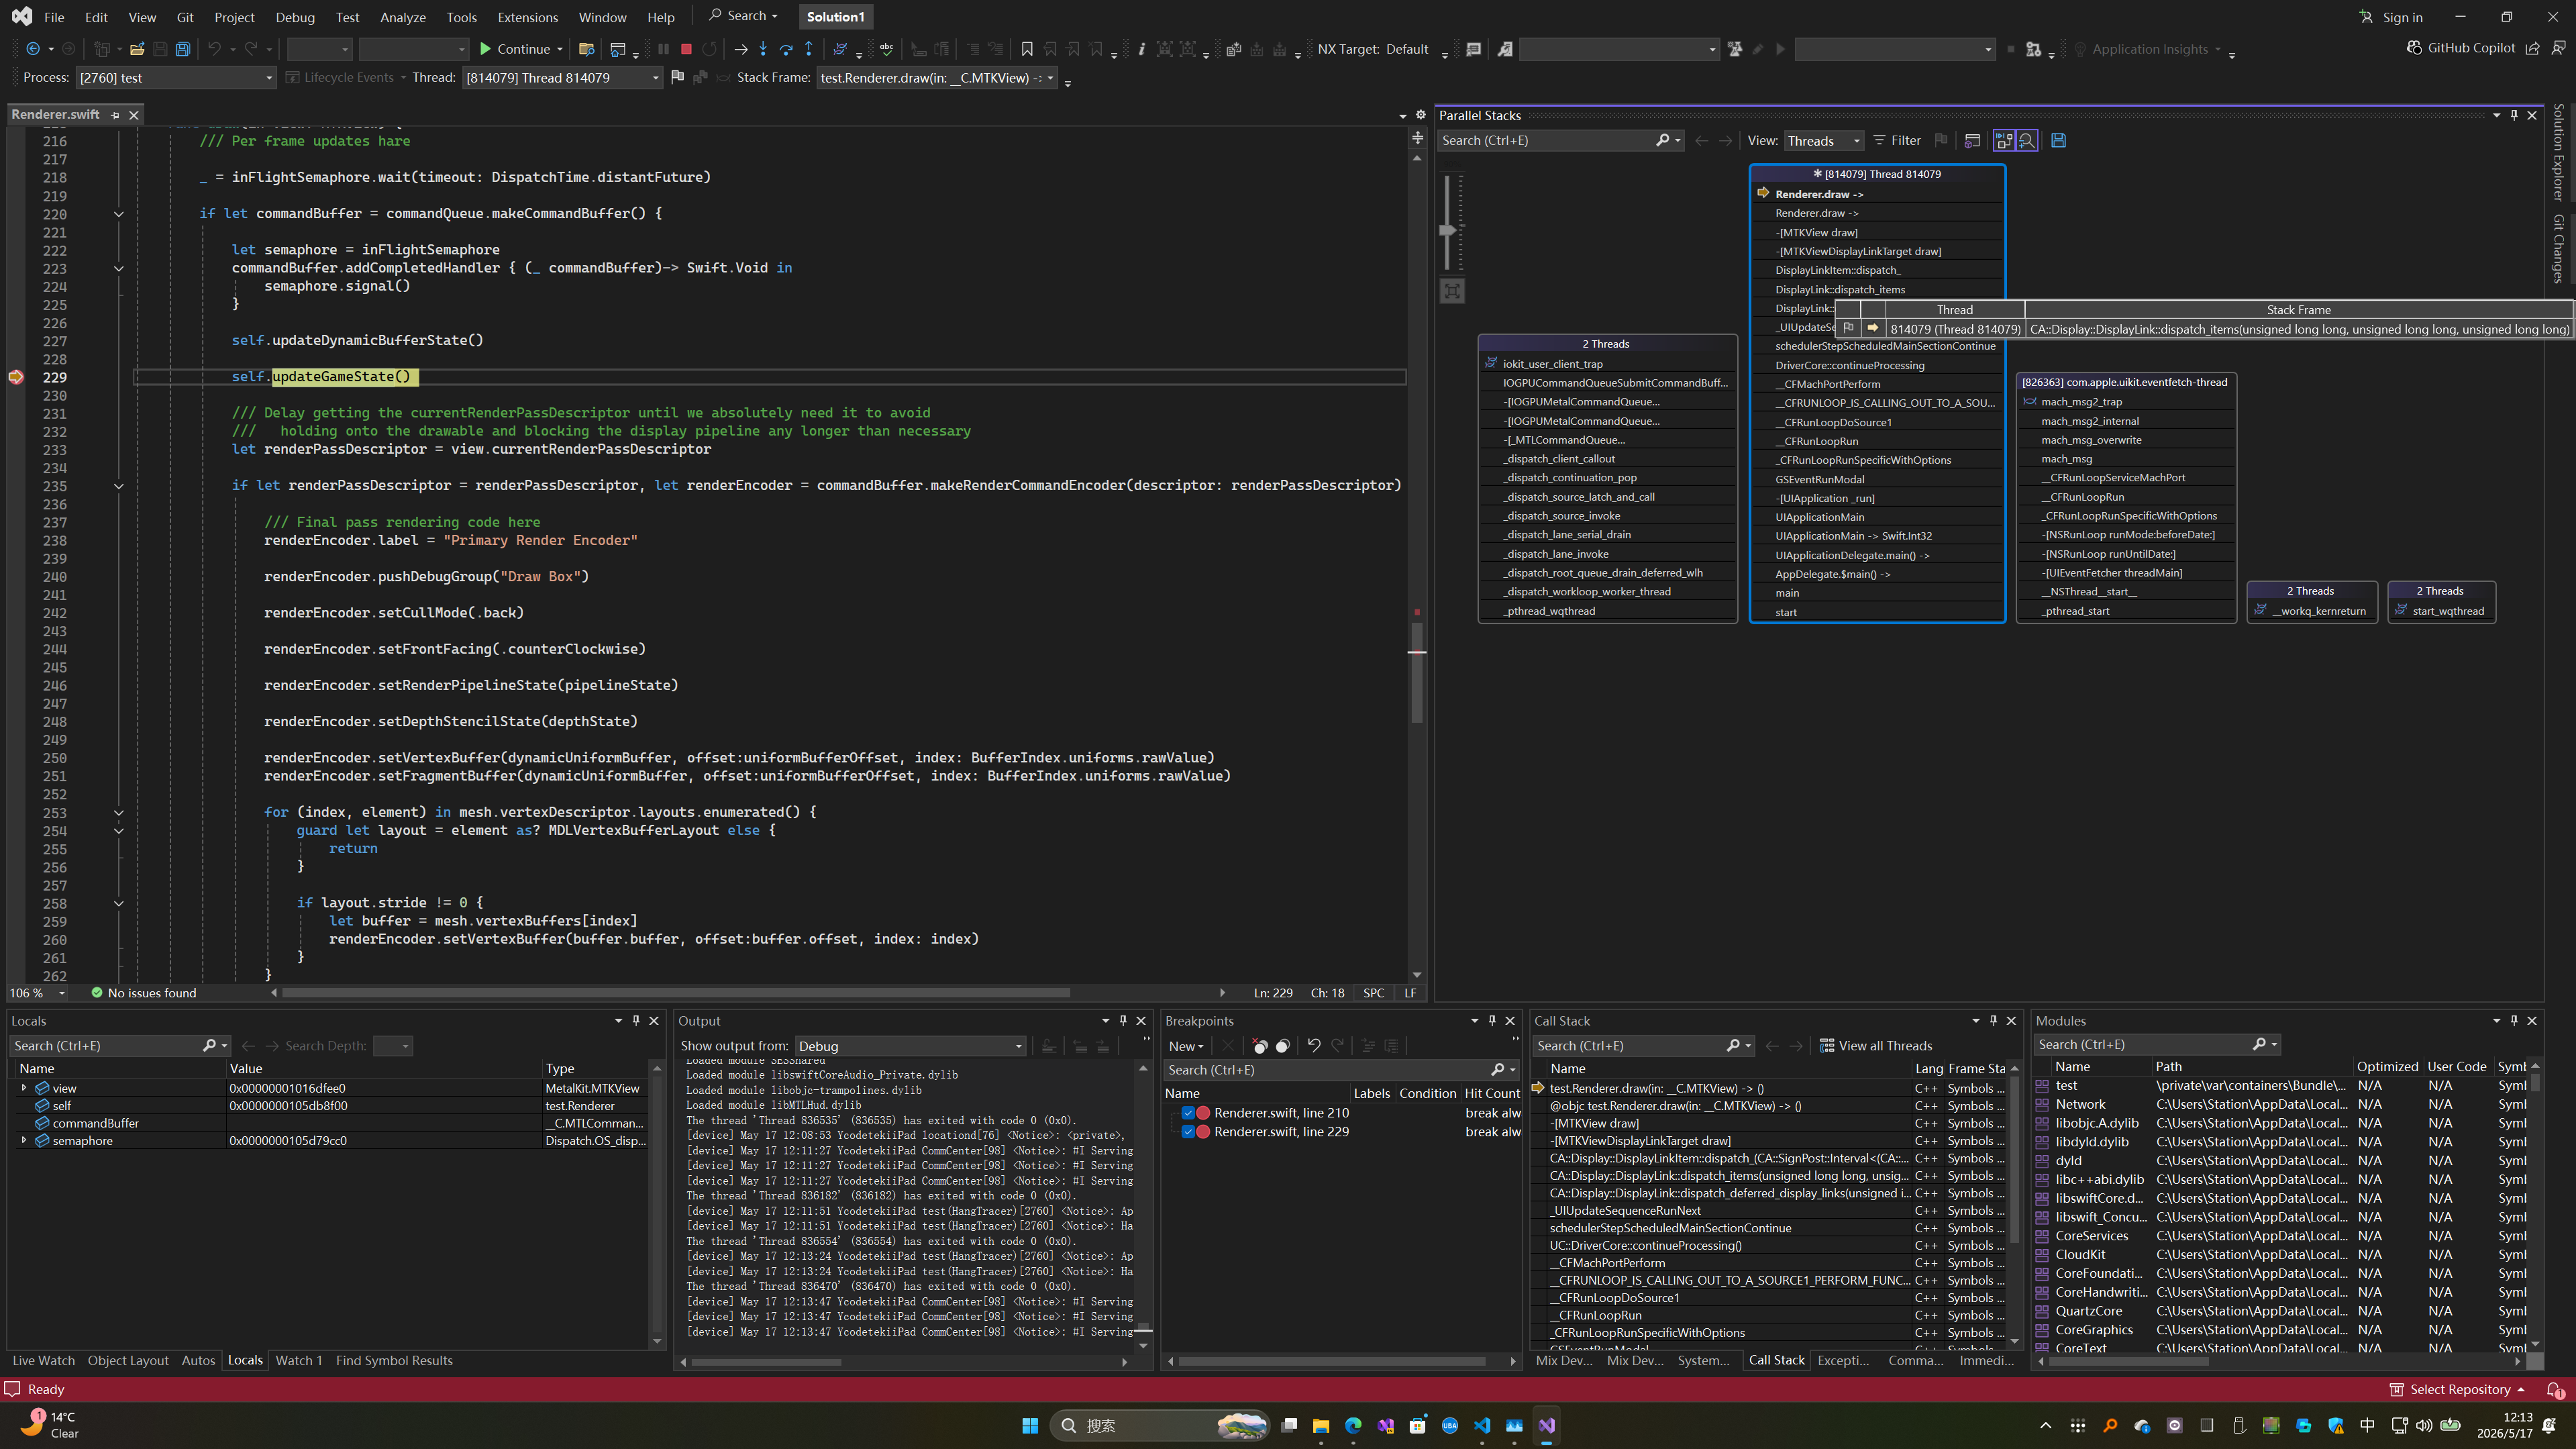The image size is (2576, 1449).
Task: Click the Find in Files folder-search icon
Action: [587, 49]
